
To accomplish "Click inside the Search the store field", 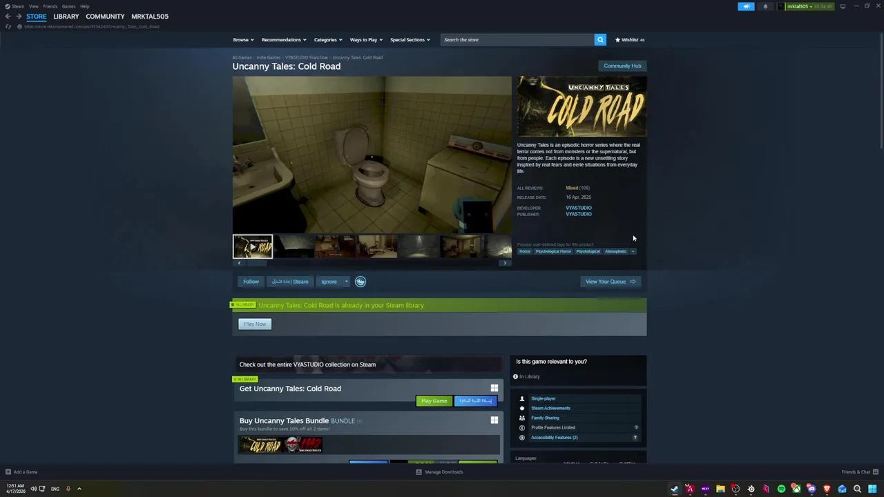I will coord(517,39).
